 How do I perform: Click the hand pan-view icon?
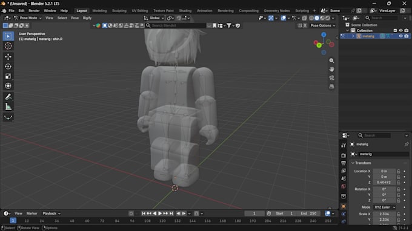(331, 69)
